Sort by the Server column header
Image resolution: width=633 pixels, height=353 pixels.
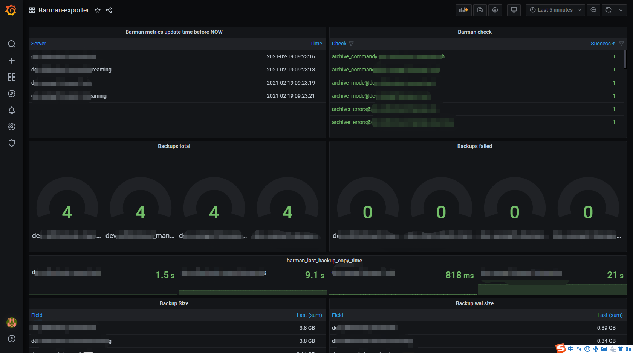point(38,44)
